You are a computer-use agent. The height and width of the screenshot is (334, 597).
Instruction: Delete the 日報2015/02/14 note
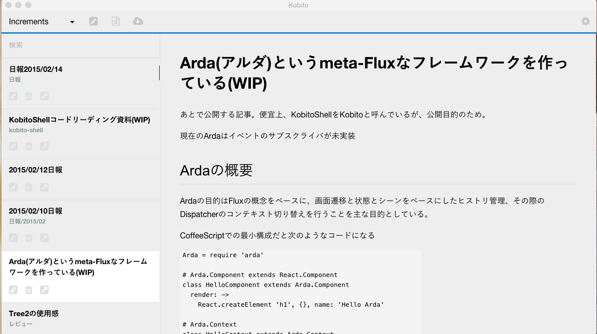point(29,96)
